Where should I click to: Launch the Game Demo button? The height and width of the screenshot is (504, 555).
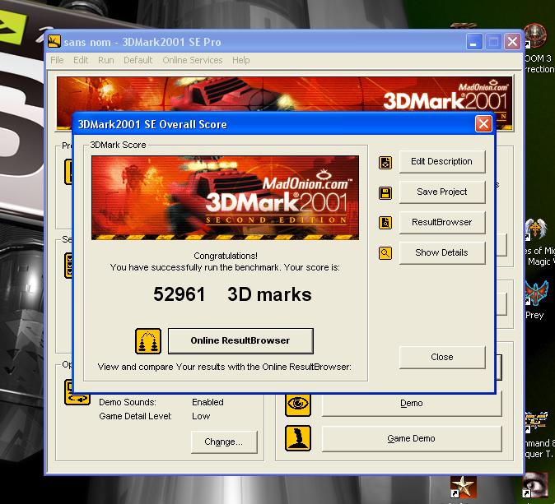[412, 438]
